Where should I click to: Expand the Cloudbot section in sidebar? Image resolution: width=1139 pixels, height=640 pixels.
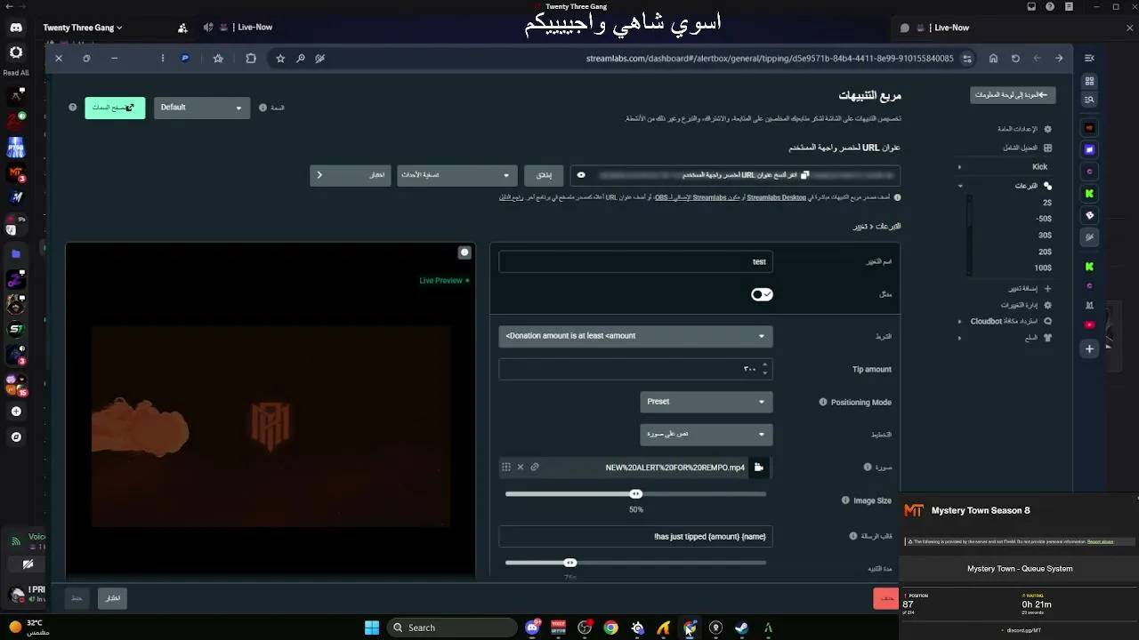tap(959, 321)
